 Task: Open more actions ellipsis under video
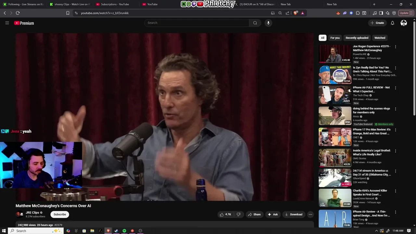point(310,214)
